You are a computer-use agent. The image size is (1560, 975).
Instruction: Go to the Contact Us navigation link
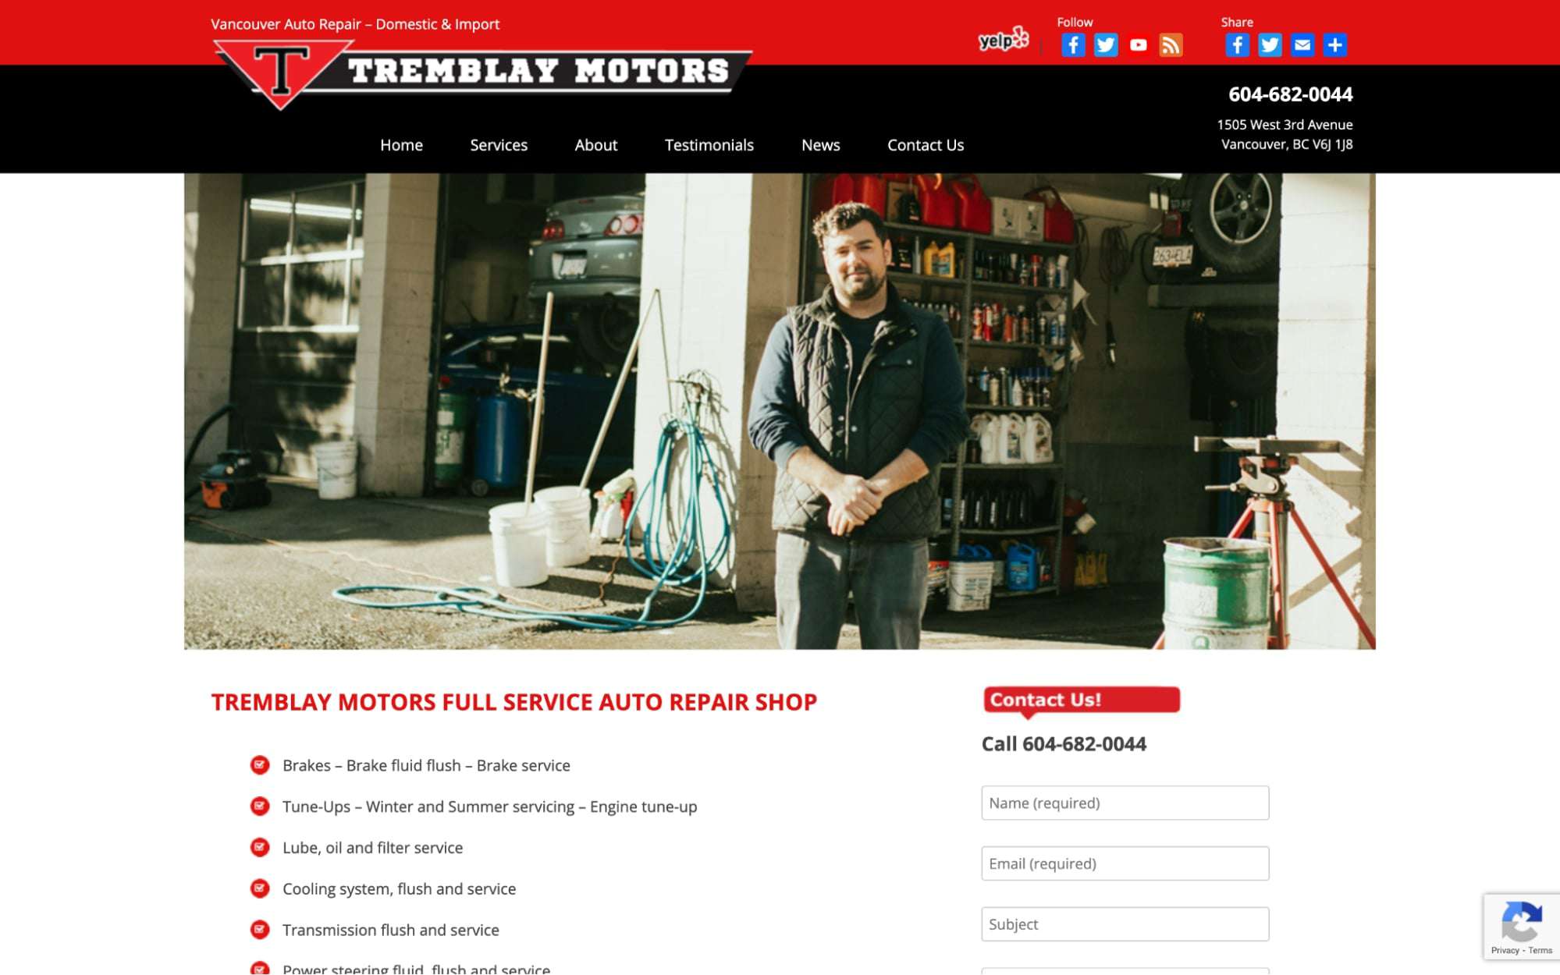[x=926, y=145]
